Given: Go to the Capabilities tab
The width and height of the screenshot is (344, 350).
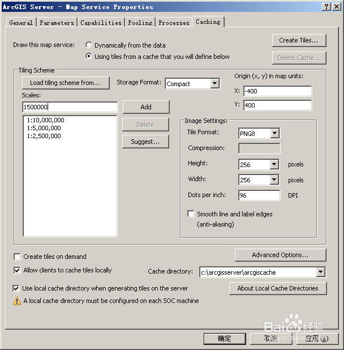Looking at the screenshot, I should click(101, 23).
